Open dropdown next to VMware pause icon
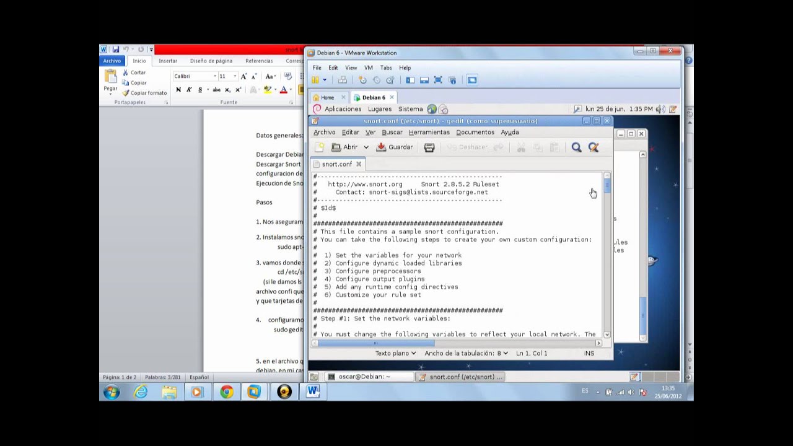793x446 pixels. coord(324,80)
